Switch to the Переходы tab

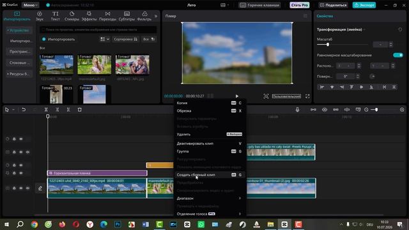107,16
